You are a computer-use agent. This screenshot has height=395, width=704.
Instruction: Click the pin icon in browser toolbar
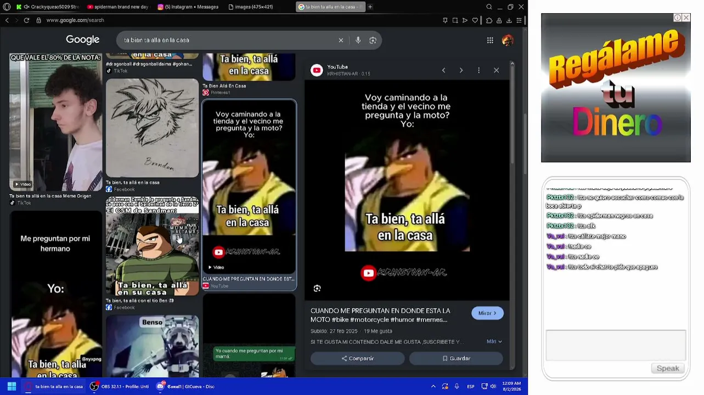tap(445, 20)
